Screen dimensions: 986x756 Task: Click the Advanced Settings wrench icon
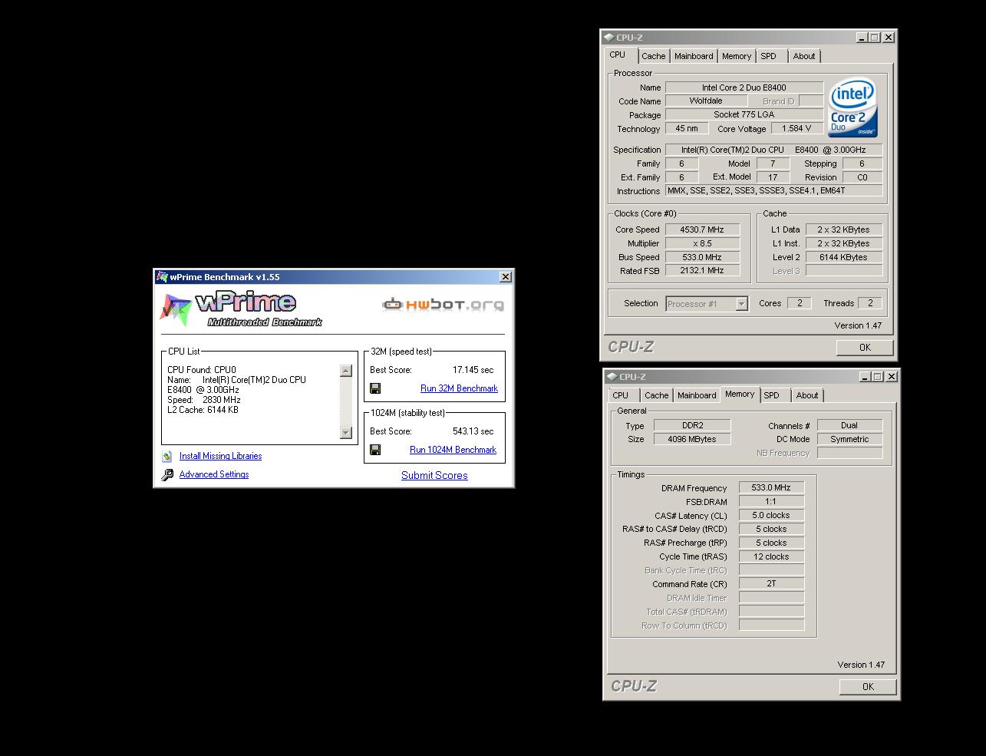click(167, 475)
